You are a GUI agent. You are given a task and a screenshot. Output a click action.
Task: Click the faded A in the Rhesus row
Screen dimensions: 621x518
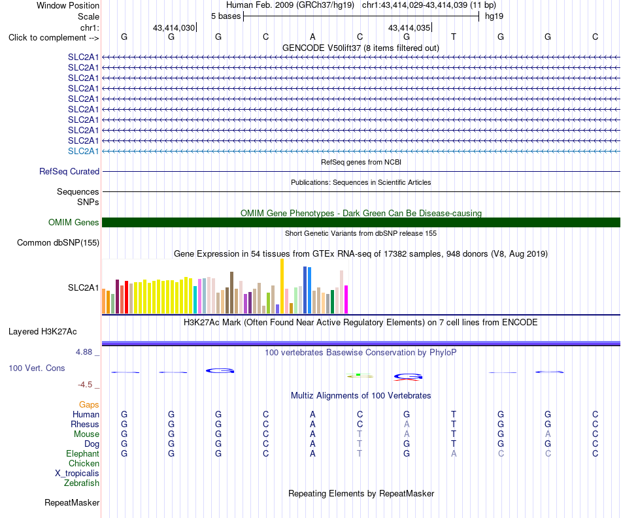(407, 424)
